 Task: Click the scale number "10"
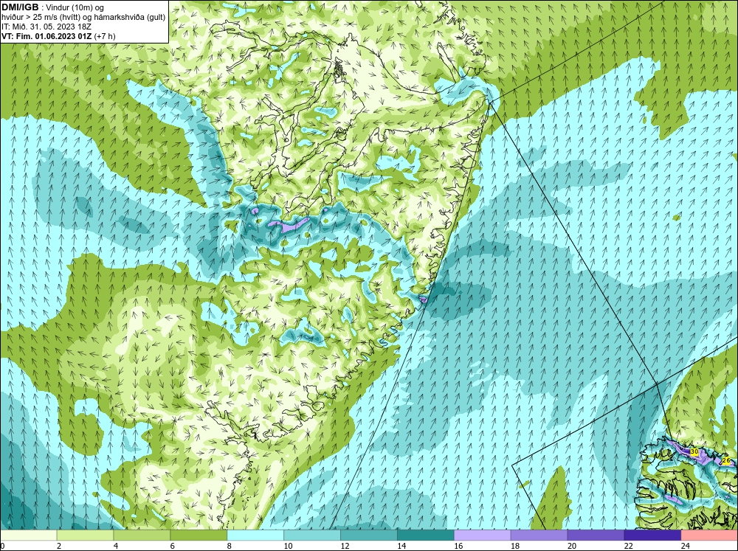pyautogui.click(x=288, y=546)
